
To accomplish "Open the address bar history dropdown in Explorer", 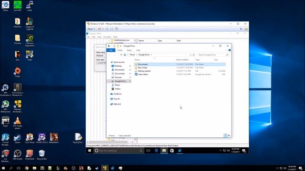I will pyautogui.click(x=191, y=55).
